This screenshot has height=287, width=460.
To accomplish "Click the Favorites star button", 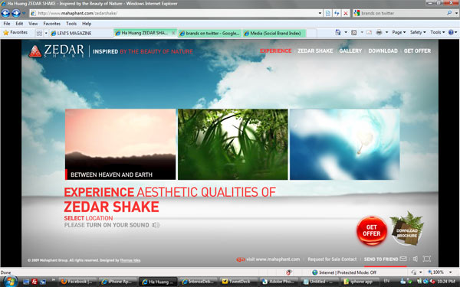I will (15, 32).
